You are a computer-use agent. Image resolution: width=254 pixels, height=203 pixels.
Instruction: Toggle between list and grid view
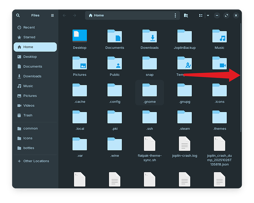(x=200, y=15)
